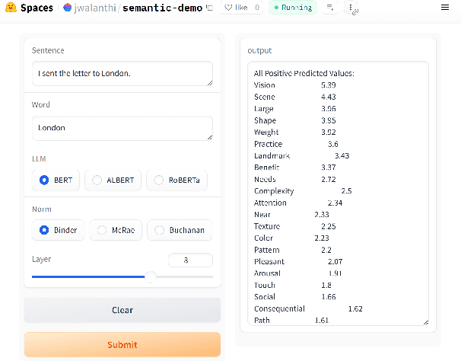The width and height of the screenshot is (461, 361).
Task: Click the Sentence text input field
Action: point(122,74)
